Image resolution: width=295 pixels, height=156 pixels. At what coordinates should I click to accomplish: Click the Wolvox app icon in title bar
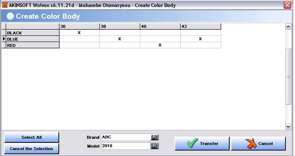click(5, 5)
